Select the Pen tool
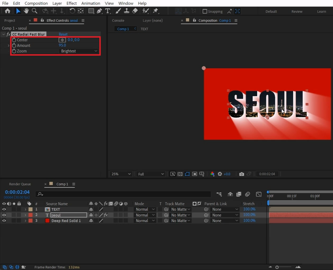Screen dimensions: 333x270 pyautogui.click(x=99, y=11)
